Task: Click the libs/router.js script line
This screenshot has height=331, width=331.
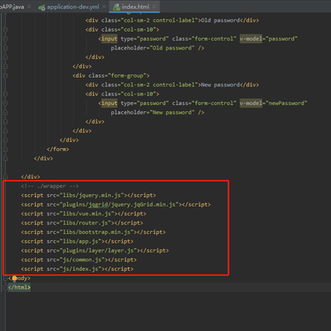Action: tap(82, 222)
